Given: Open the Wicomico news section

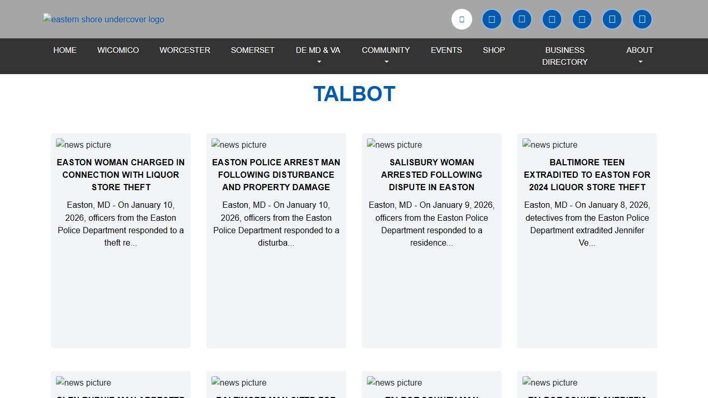Looking at the screenshot, I should [x=118, y=50].
